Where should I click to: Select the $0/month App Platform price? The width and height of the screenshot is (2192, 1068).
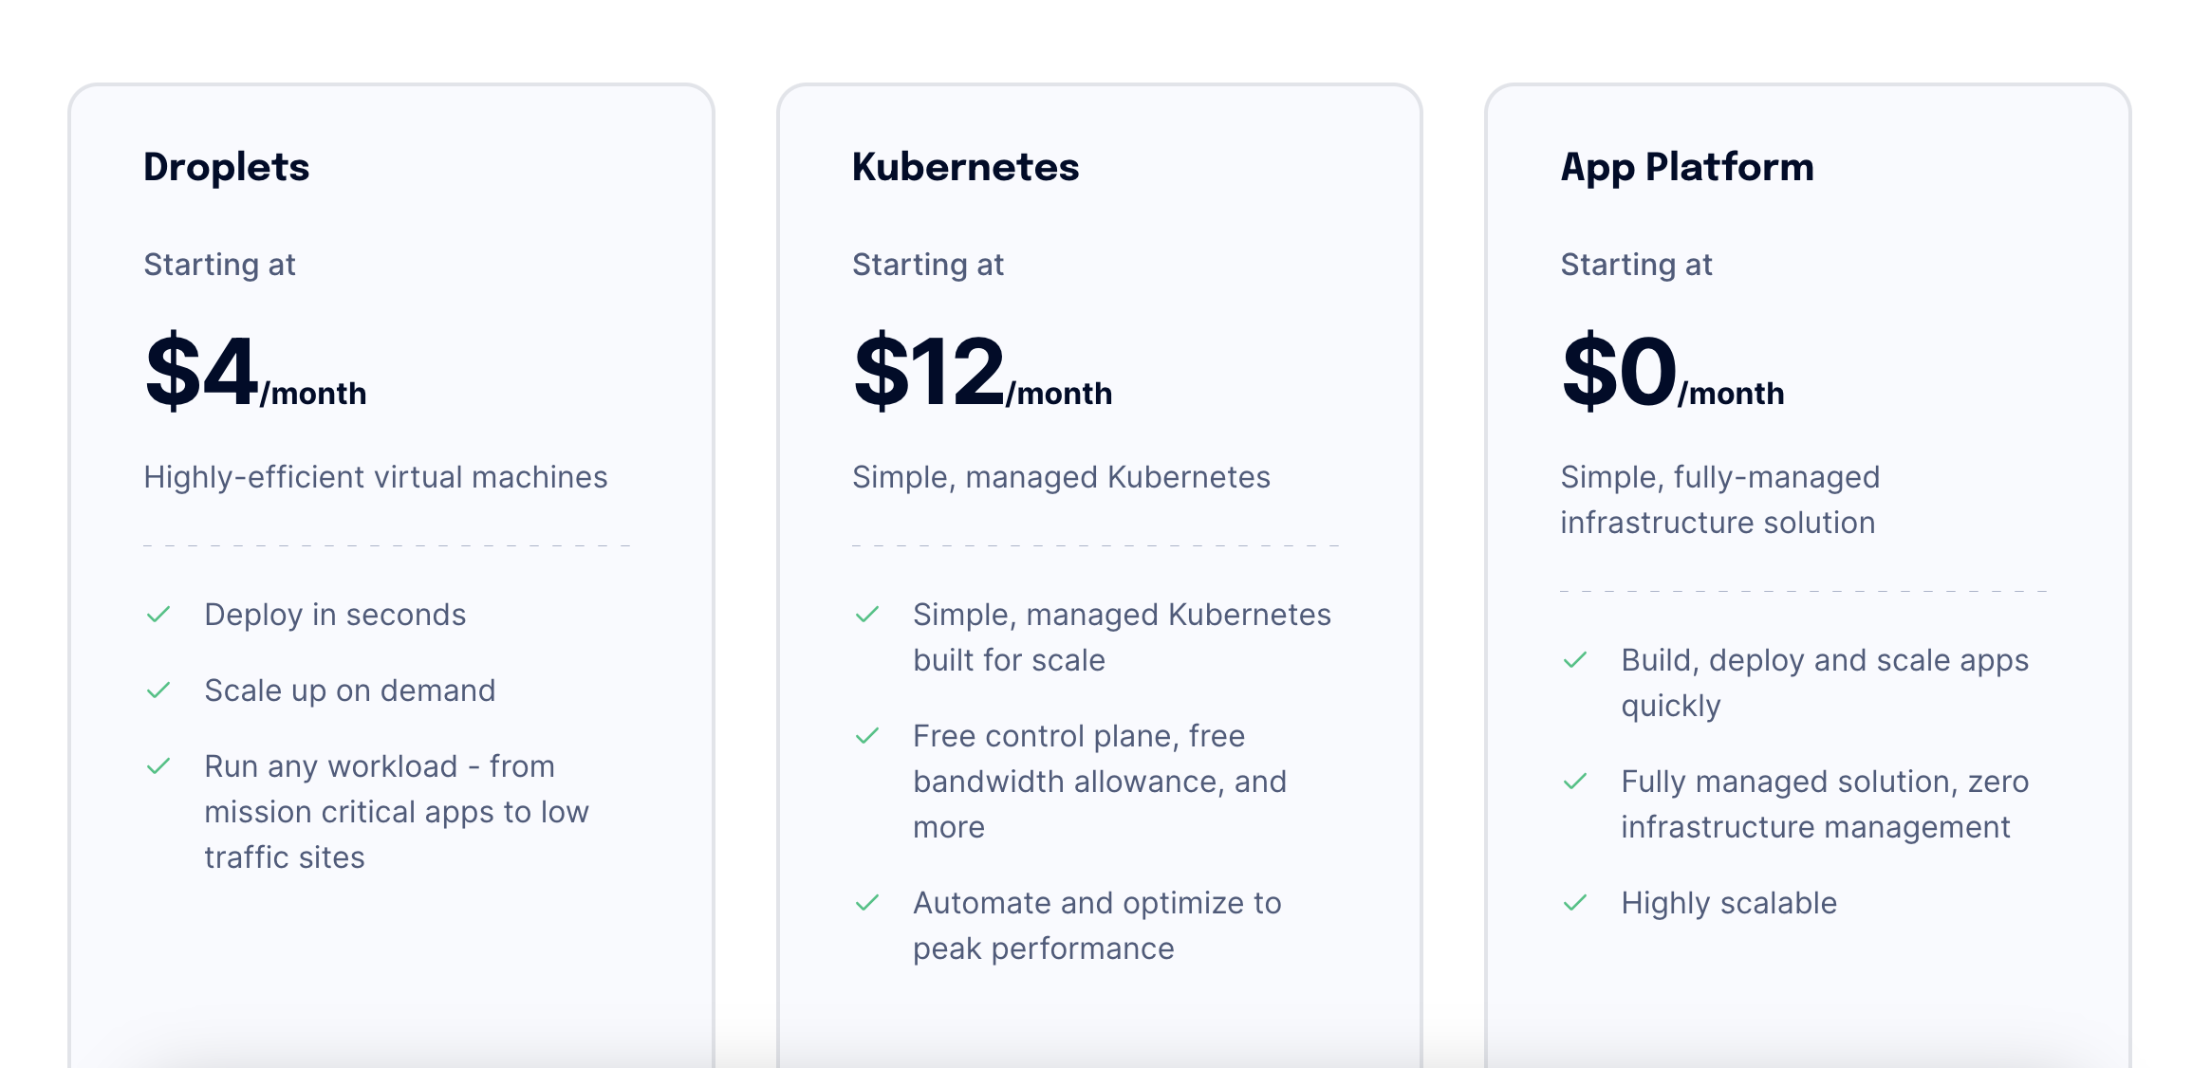[1672, 373]
